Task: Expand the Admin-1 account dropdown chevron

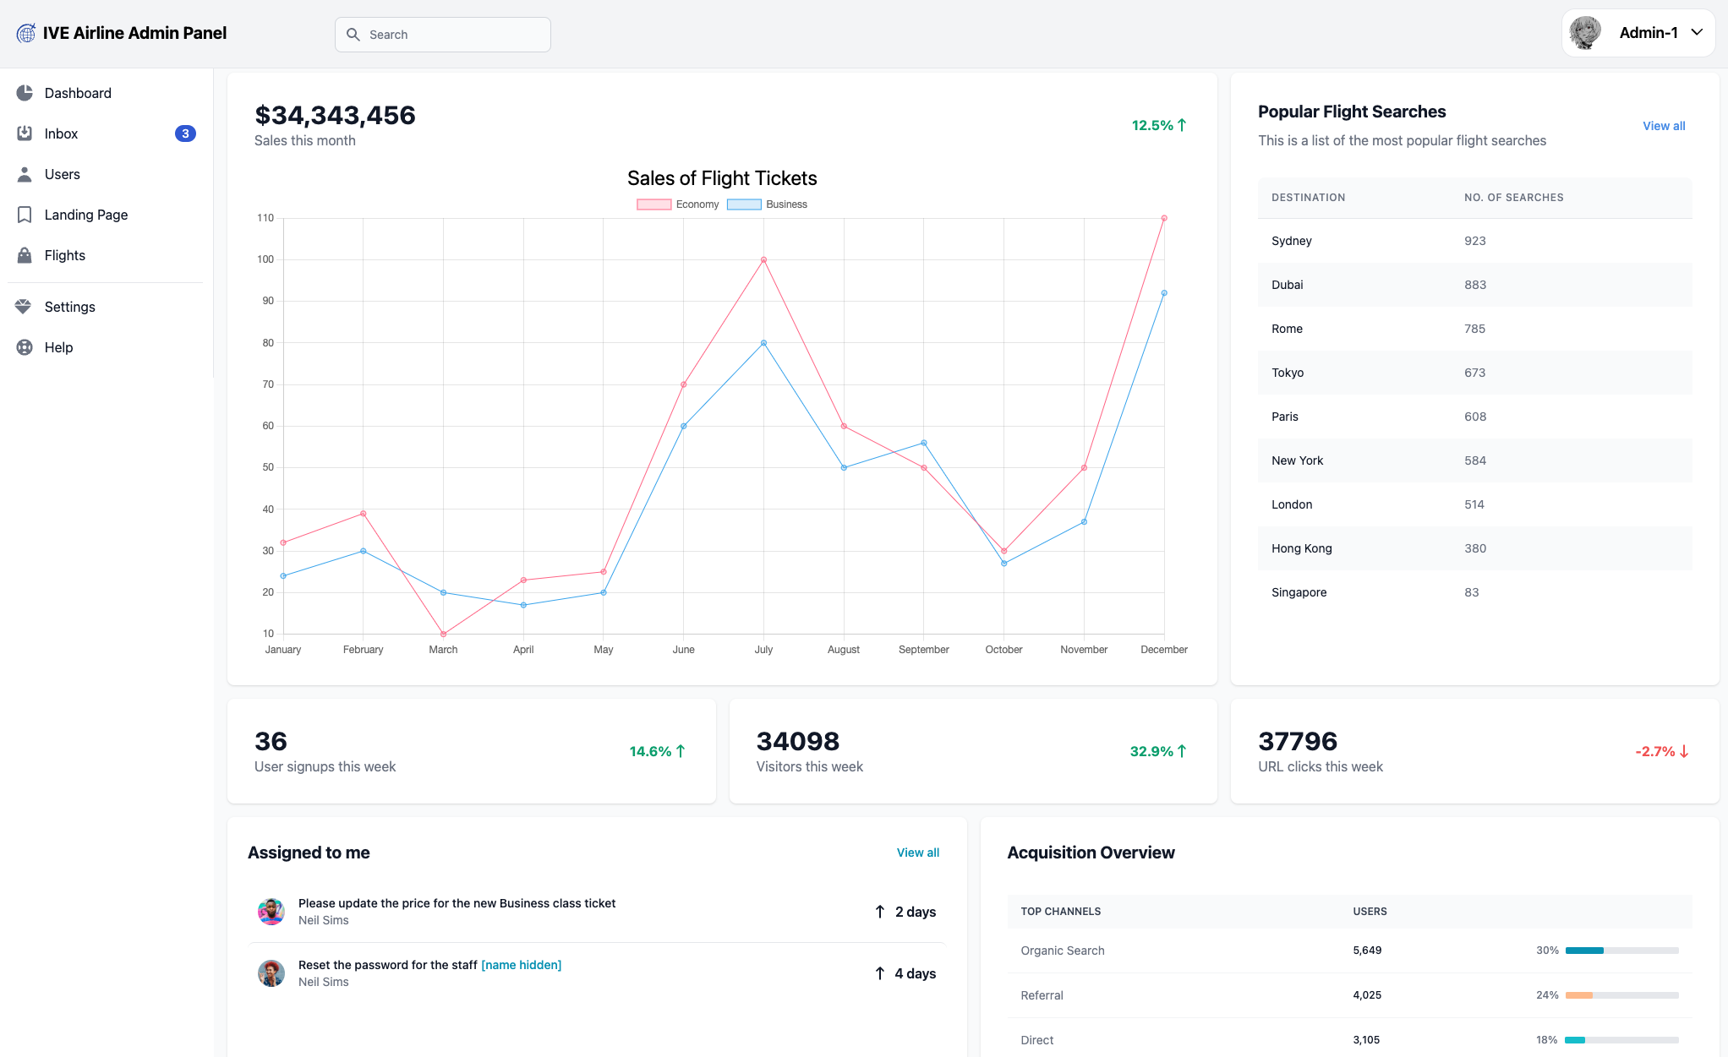Action: [1697, 33]
